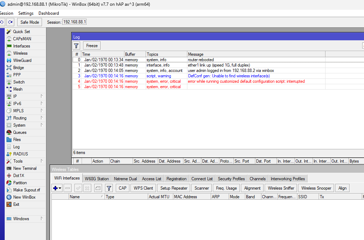Click the Setup Repeater button

coord(173,188)
